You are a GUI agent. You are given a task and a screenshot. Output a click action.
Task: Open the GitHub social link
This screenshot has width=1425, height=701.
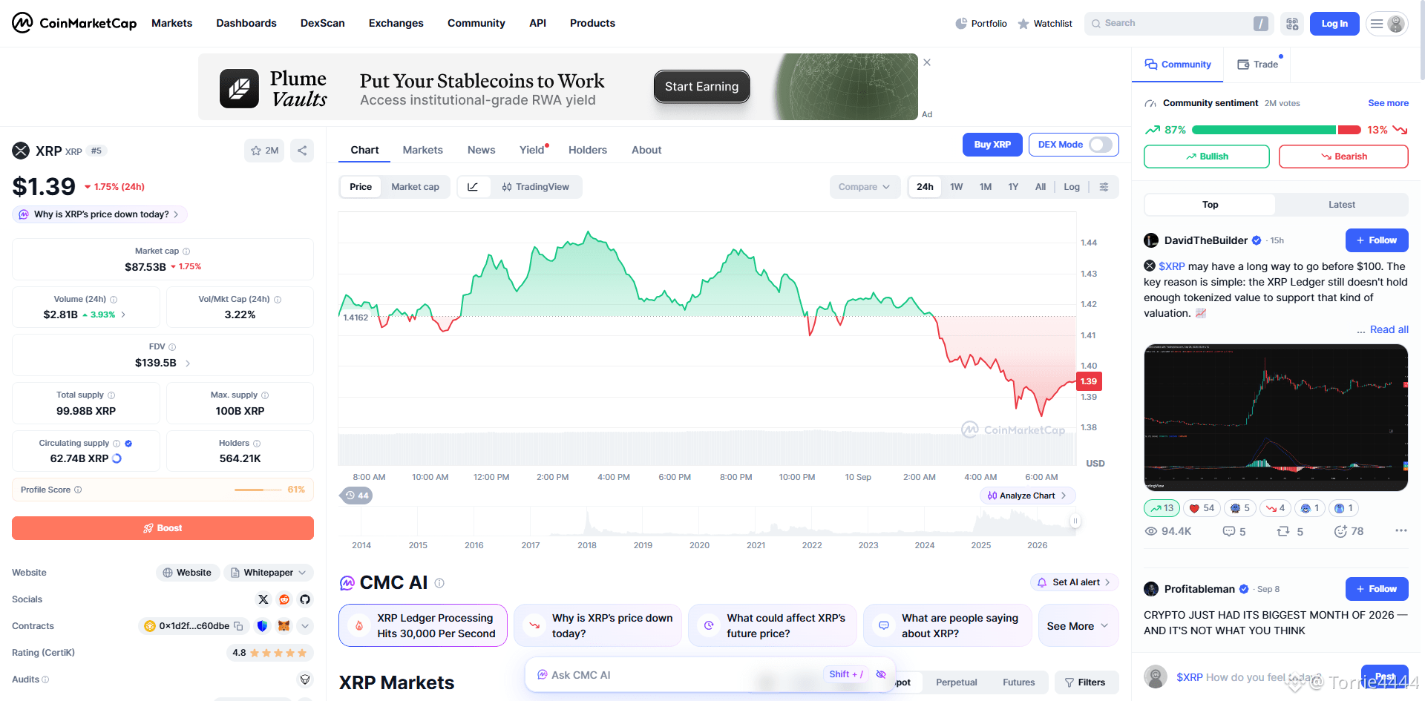point(305,599)
